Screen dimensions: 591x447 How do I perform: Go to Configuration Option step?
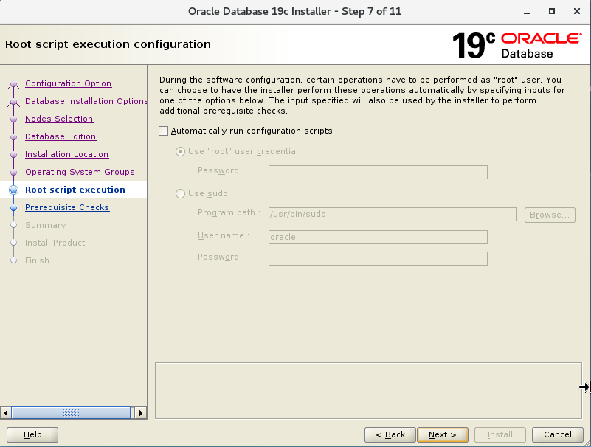pos(68,84)
